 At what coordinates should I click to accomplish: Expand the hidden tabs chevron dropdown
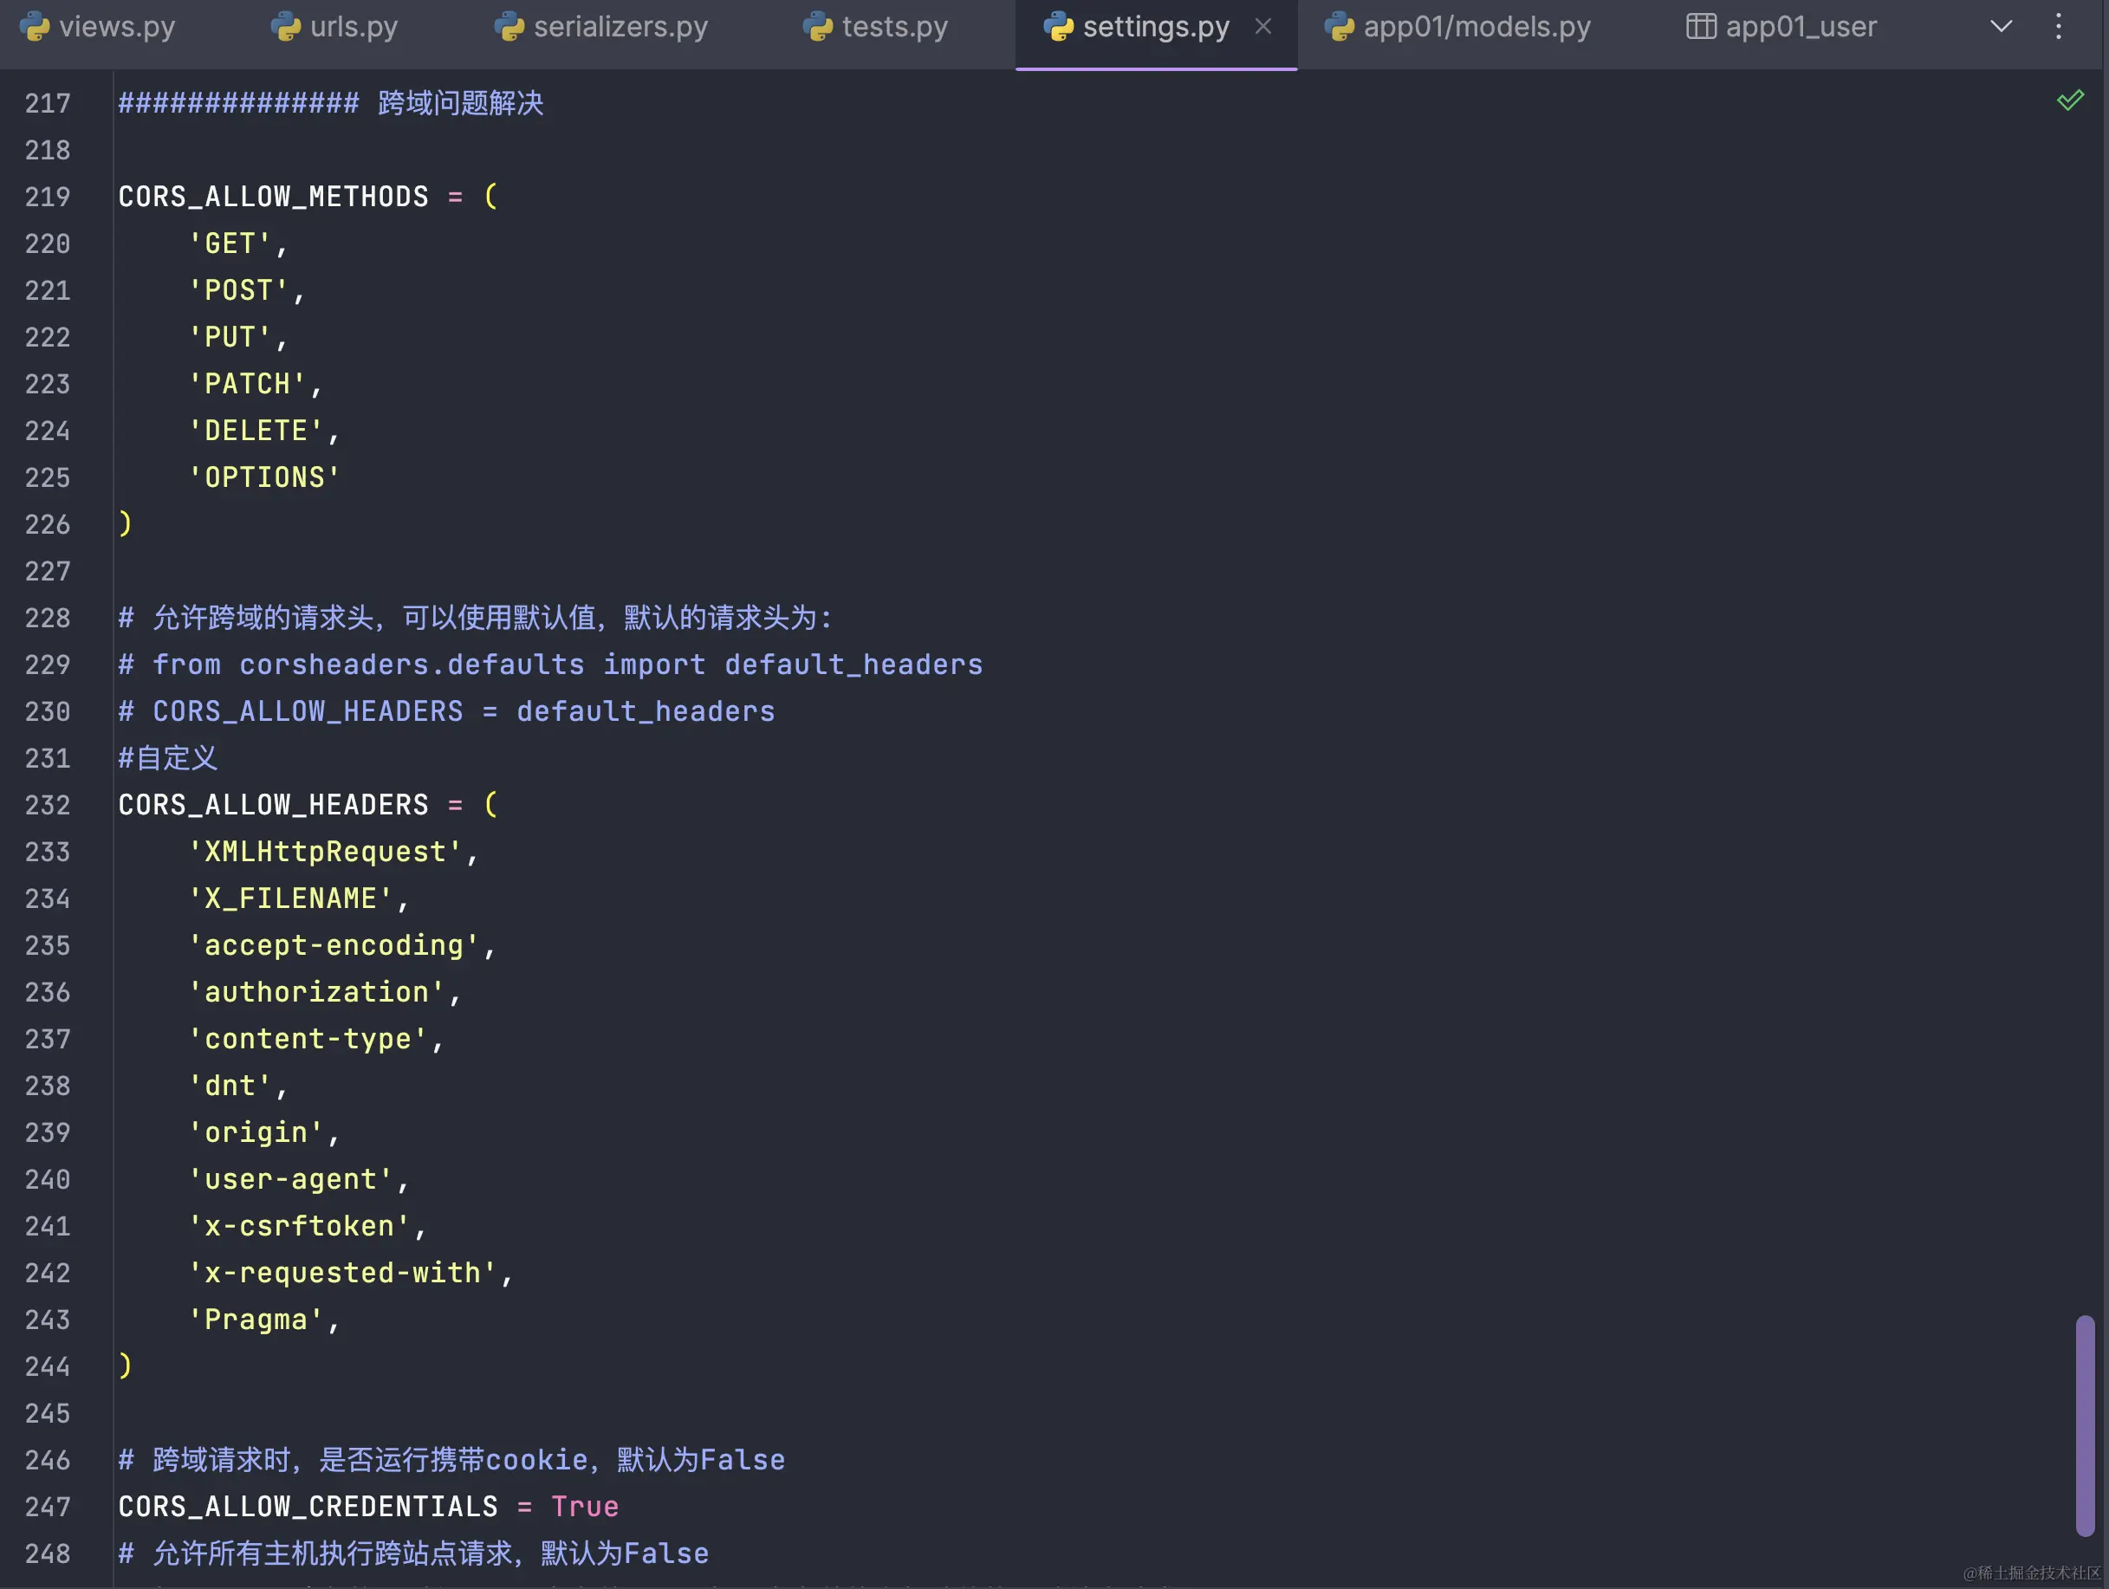click(x=2002, y=27)
